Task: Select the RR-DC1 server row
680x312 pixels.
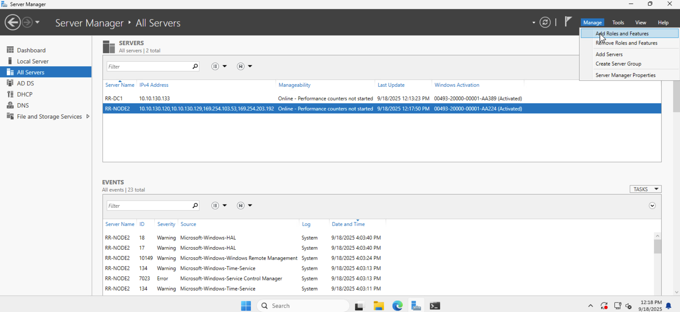Action: pyautogui.click(x=382, y=98)
